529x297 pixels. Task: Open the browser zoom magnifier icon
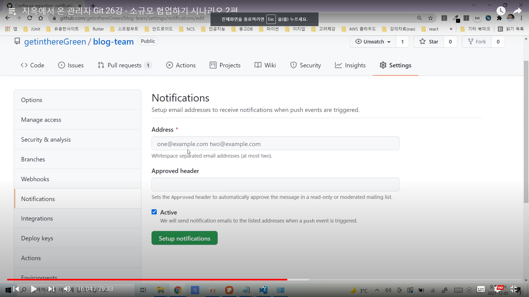point(419,18)
